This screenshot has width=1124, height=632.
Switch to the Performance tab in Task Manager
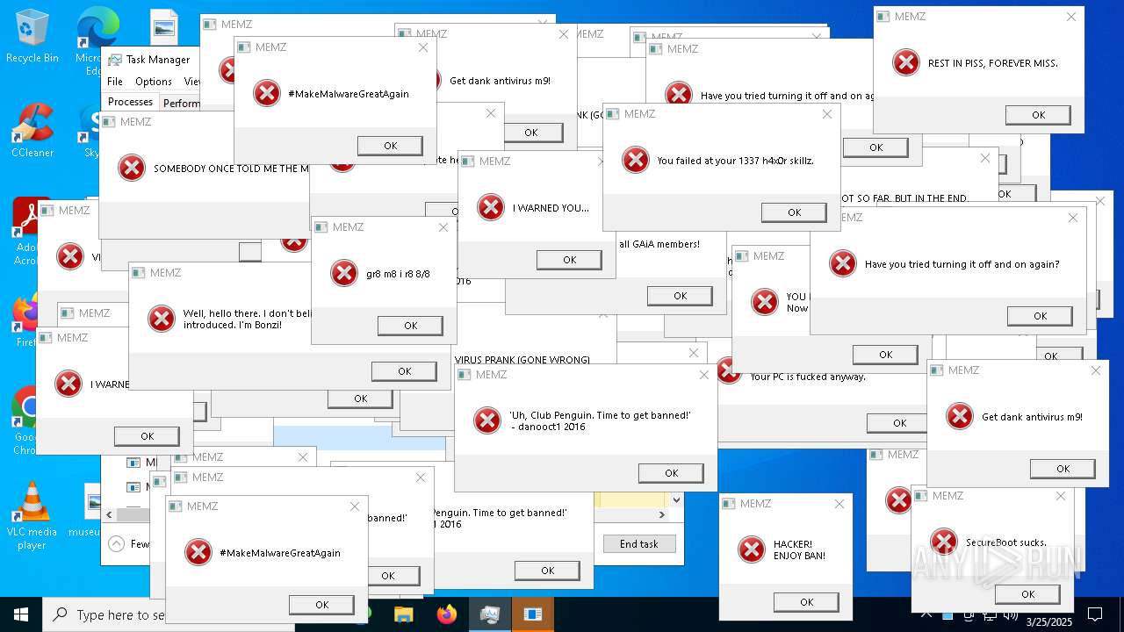click(x=182, y=103)
